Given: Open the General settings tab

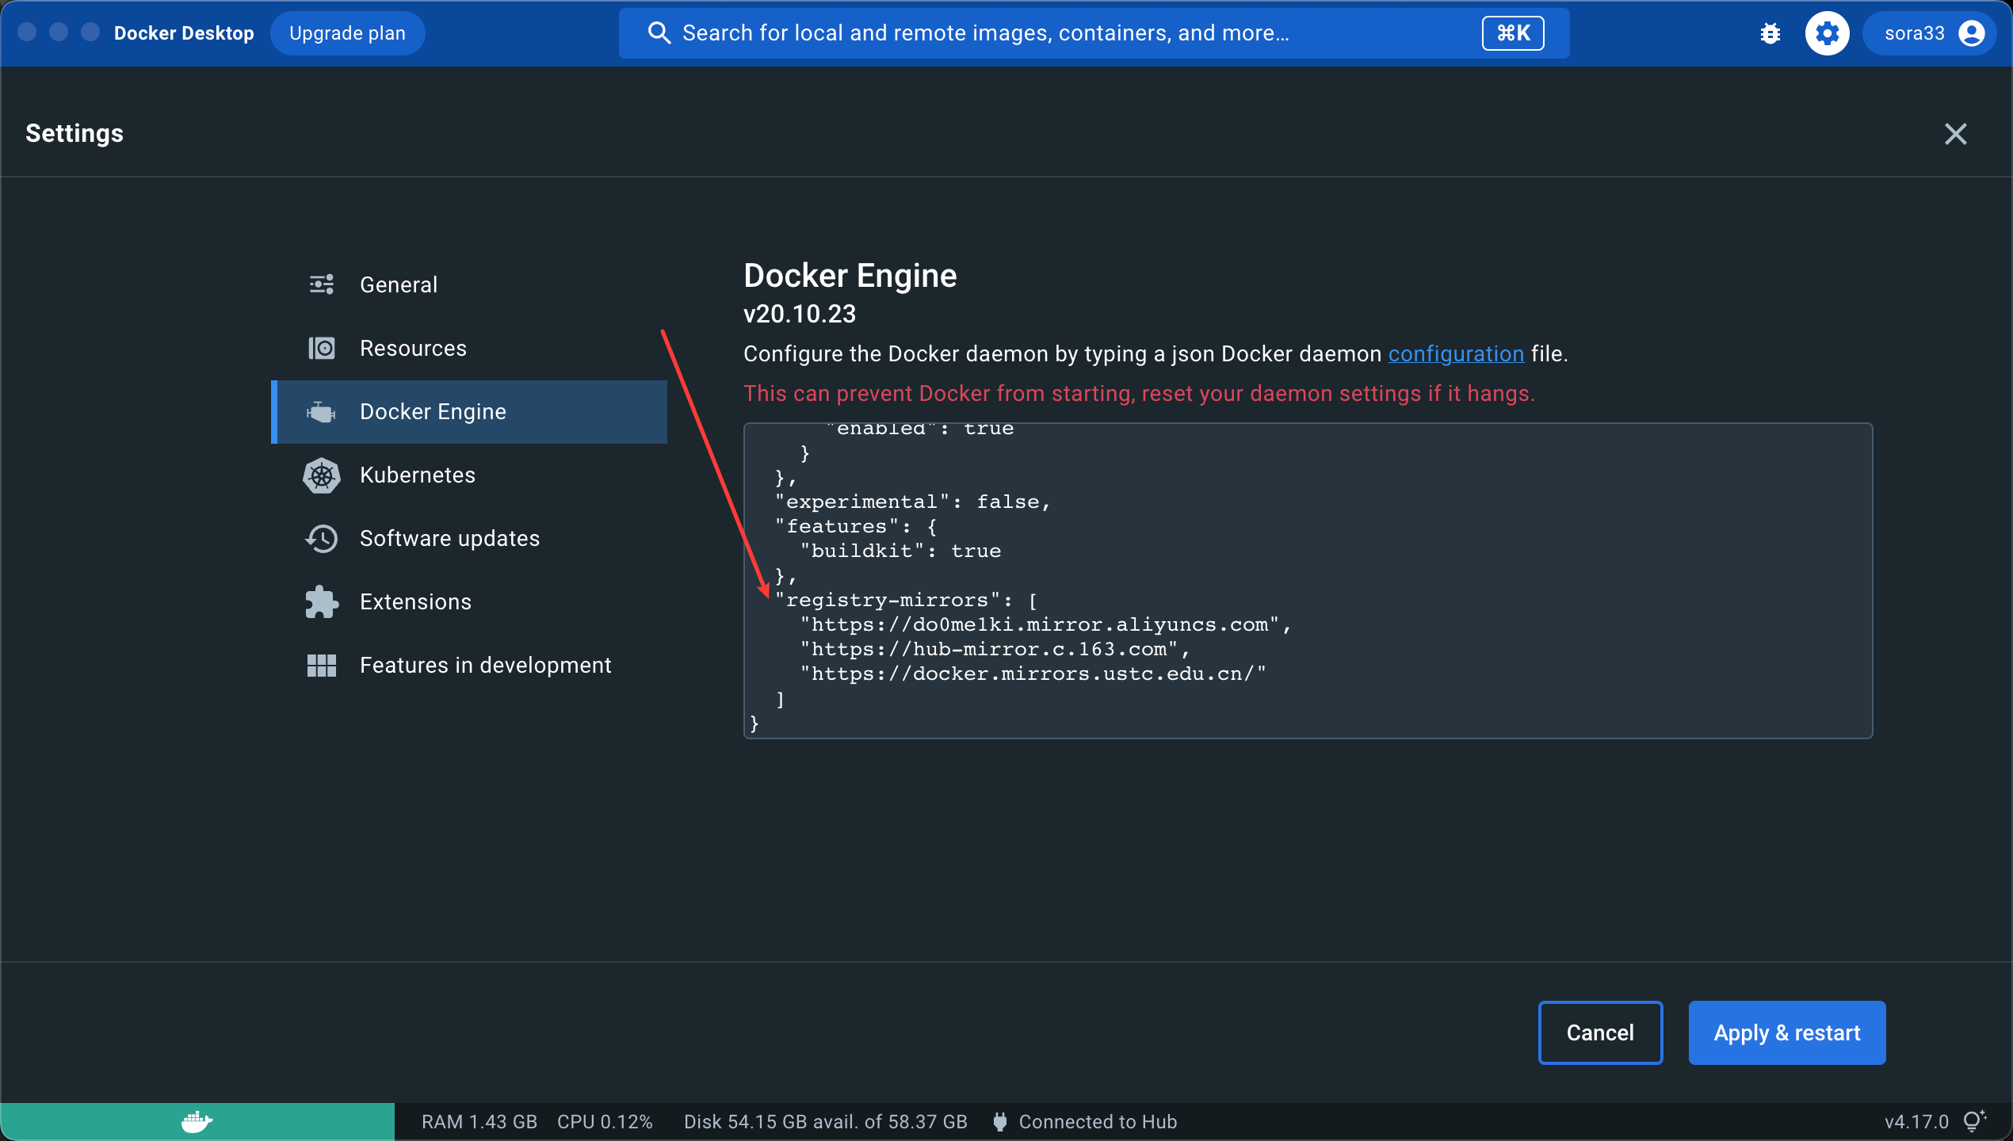Looking at the screenshot, I should tap(398, 285).
